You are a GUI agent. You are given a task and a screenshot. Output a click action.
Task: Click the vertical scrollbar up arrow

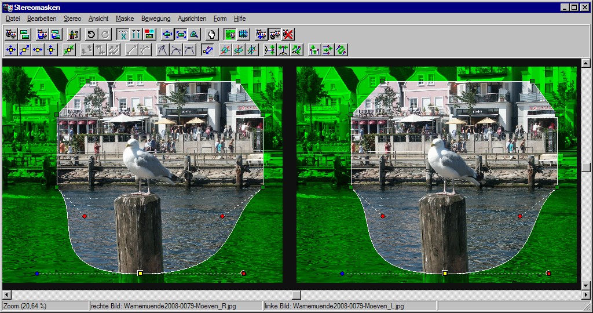point(586,63)
